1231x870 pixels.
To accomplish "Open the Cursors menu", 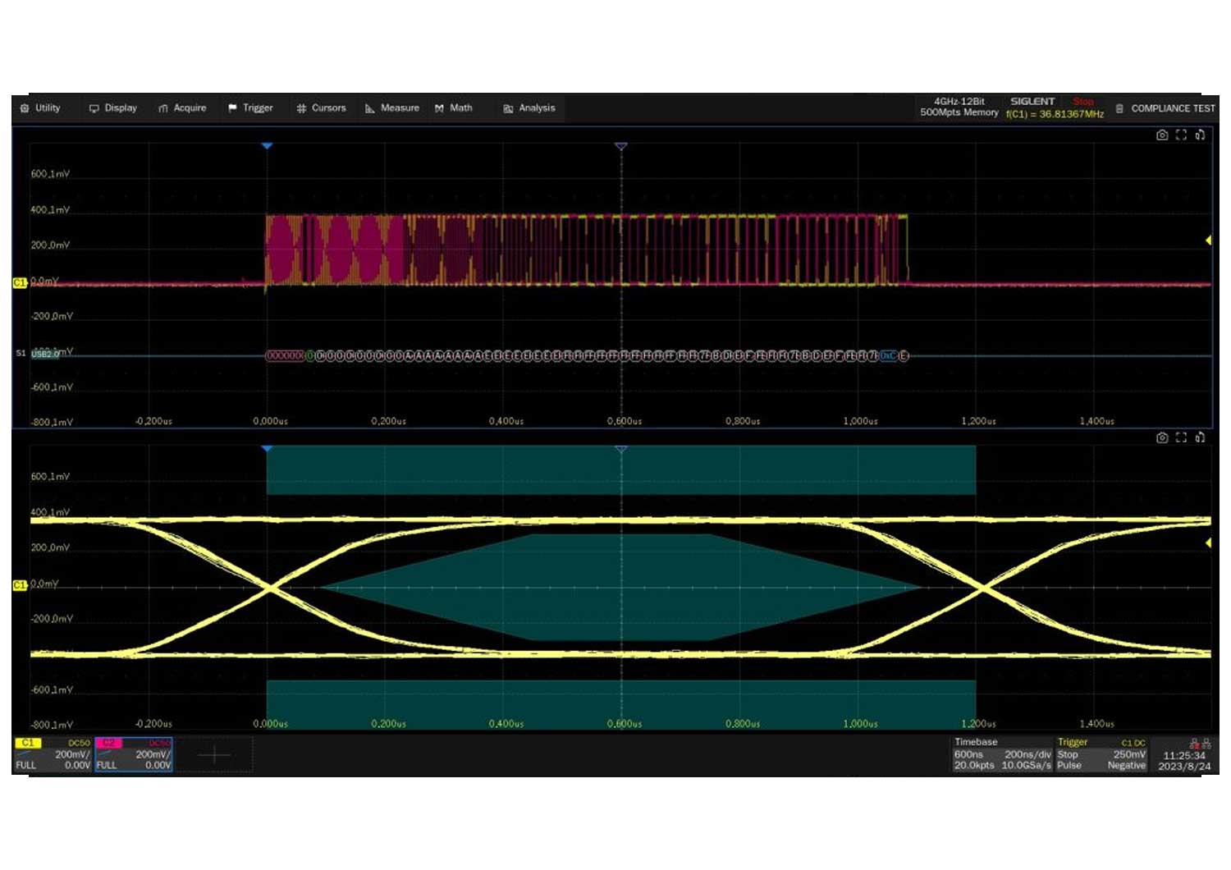I will (x=321, y=108).
